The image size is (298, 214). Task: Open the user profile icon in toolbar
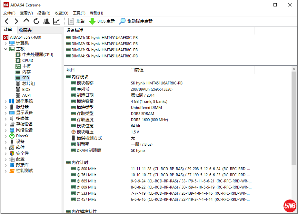click(x=46, y=21)
